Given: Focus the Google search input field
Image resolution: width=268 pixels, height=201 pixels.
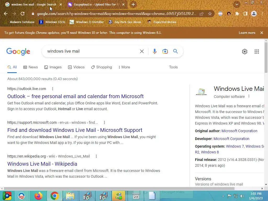Looking at the screenshot, I should coord(92,51).
